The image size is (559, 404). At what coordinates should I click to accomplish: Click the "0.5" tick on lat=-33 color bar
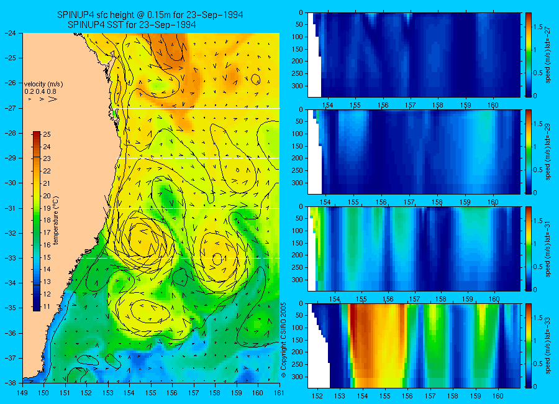coord(539,364)
